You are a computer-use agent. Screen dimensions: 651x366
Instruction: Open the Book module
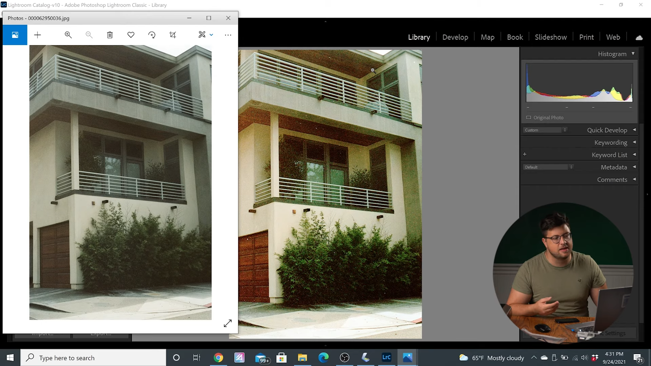pyautogui.click(x=515, y=37)
